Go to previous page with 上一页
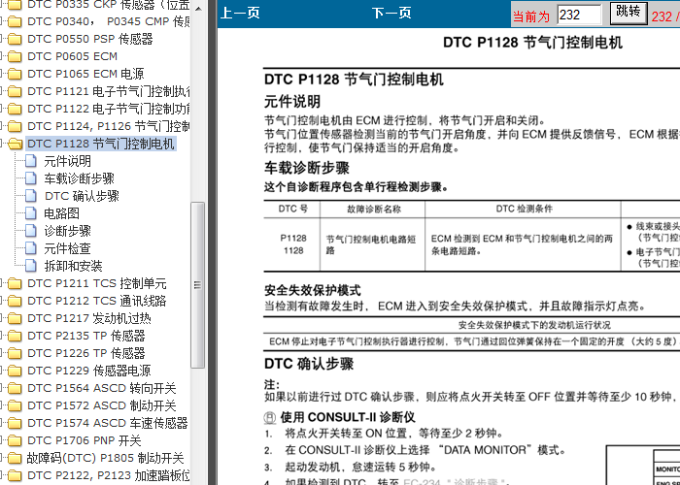Image resolution: width=680 pixels, height=485 pixels. point(240,13)
